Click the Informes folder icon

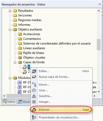[15, 25]
